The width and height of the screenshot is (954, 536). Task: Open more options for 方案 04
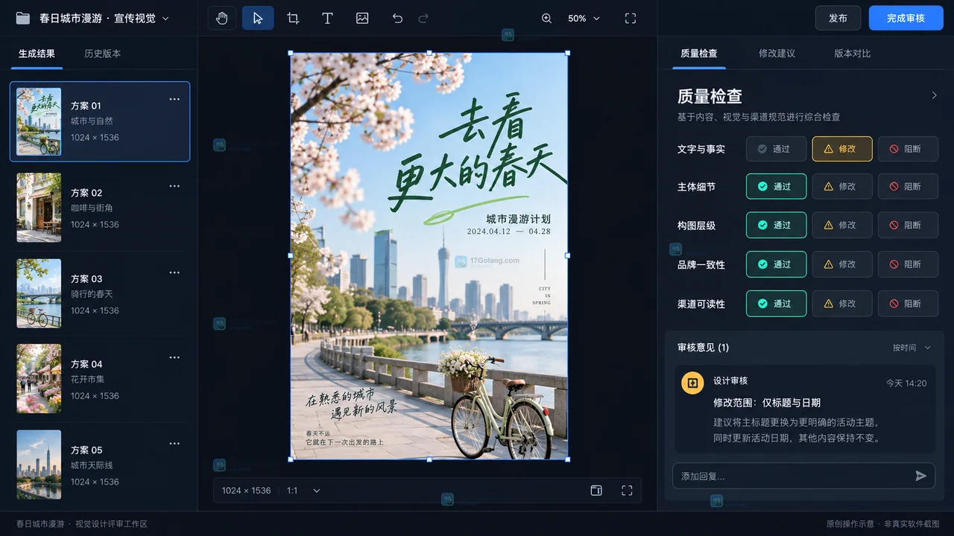(x=174, y=357)
